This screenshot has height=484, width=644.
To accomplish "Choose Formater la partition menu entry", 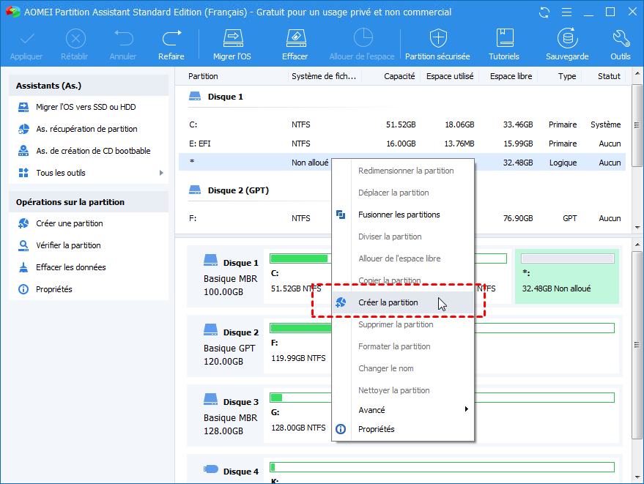I will [x=402, y=346].
